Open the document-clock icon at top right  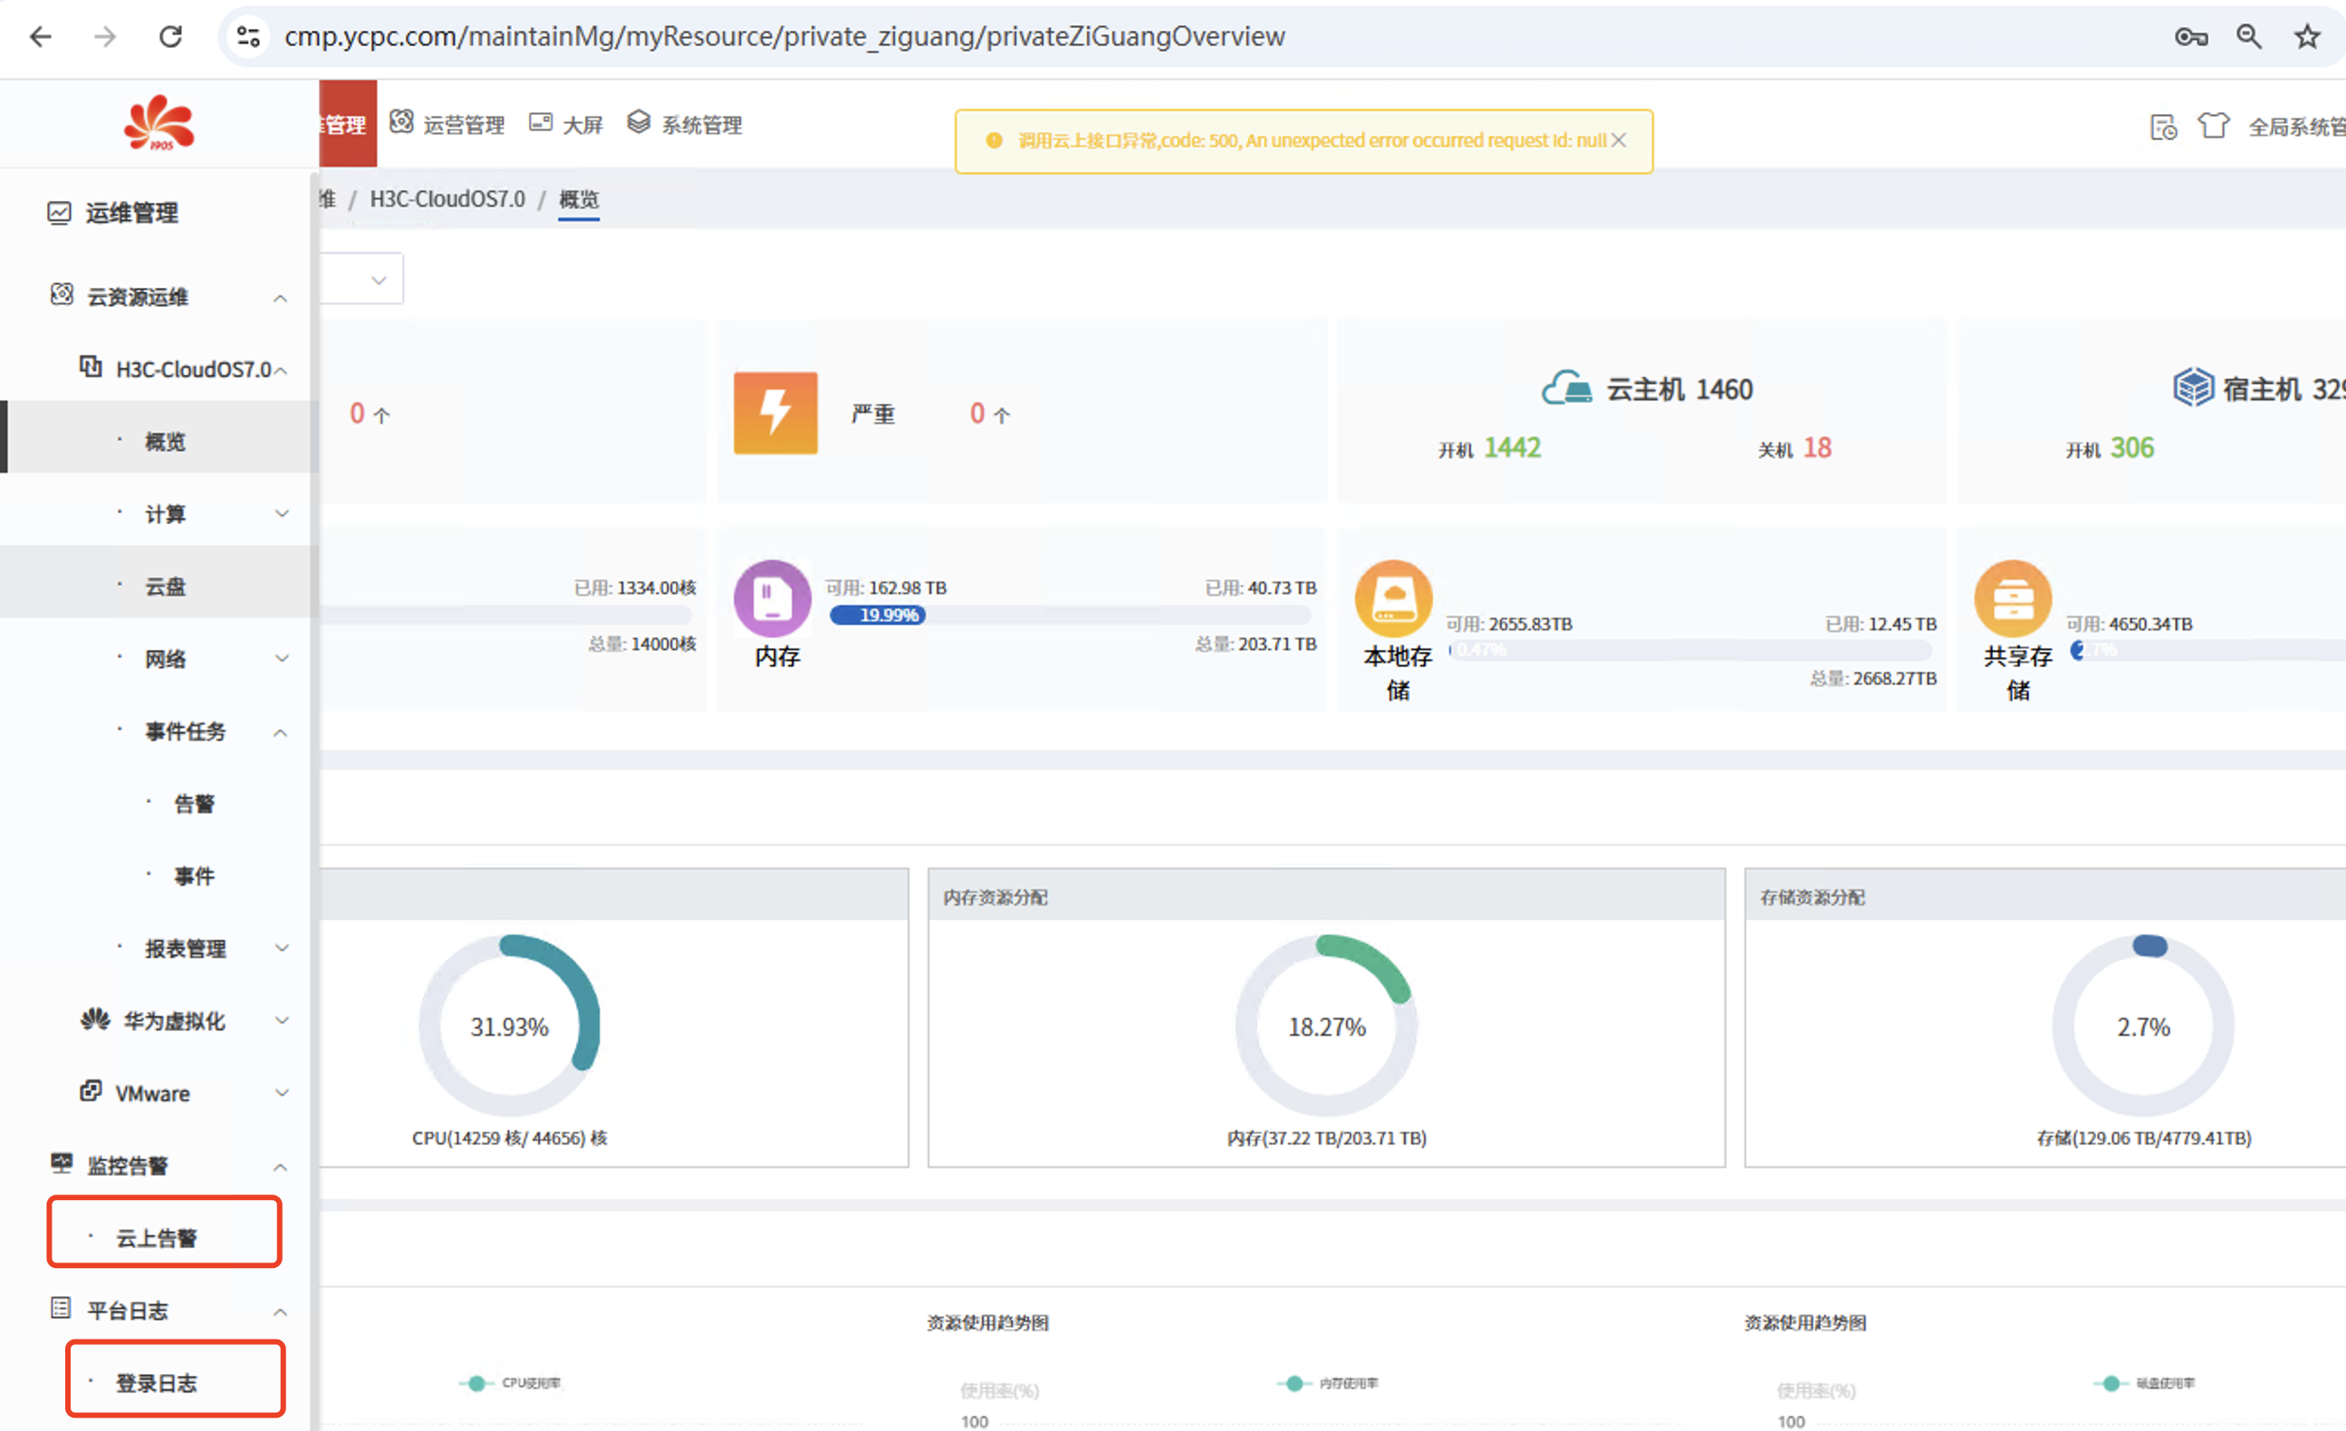[2163, 127]
